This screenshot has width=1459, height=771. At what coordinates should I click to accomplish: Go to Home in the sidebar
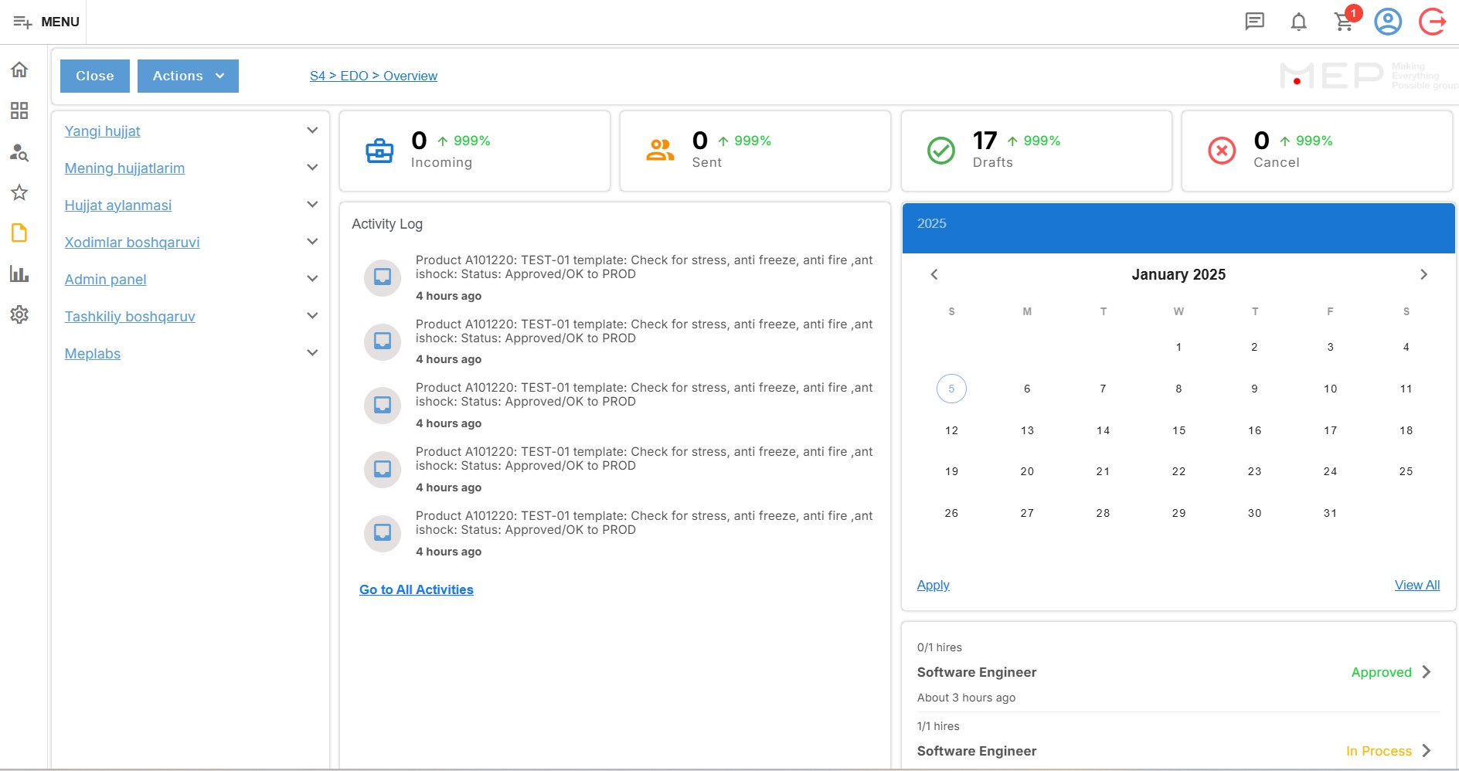pos(19,70)
